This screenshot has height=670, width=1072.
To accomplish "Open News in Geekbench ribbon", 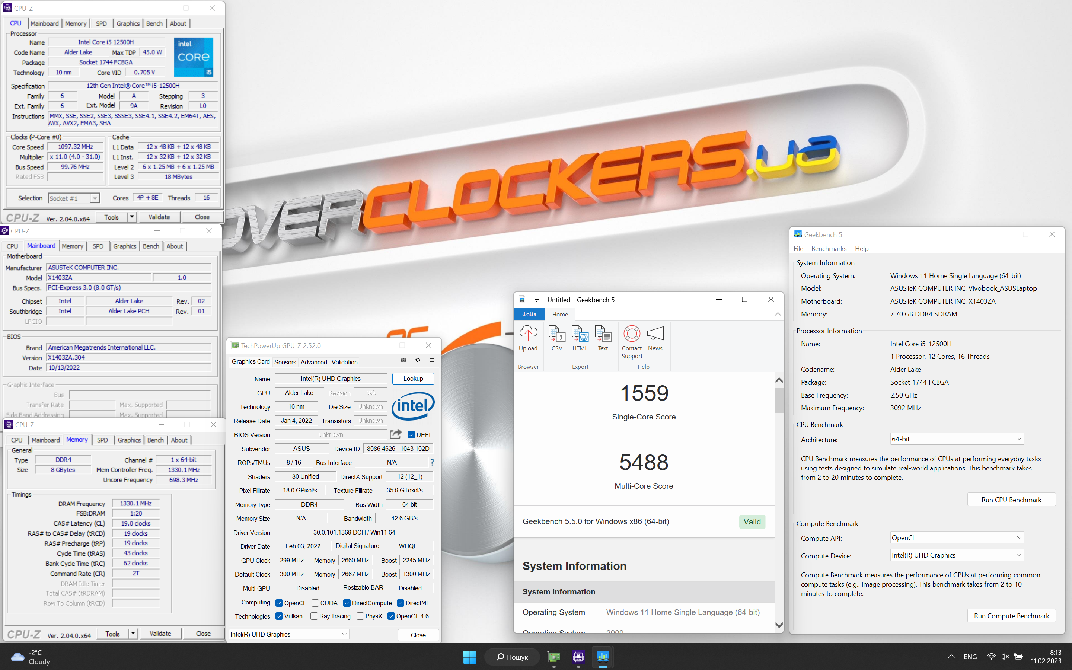I will (655, 338).
